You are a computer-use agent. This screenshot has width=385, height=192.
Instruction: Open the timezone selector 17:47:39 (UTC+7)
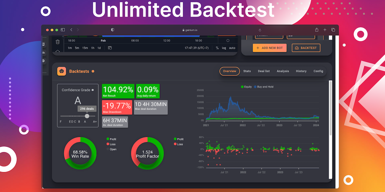tap(196, 48)
